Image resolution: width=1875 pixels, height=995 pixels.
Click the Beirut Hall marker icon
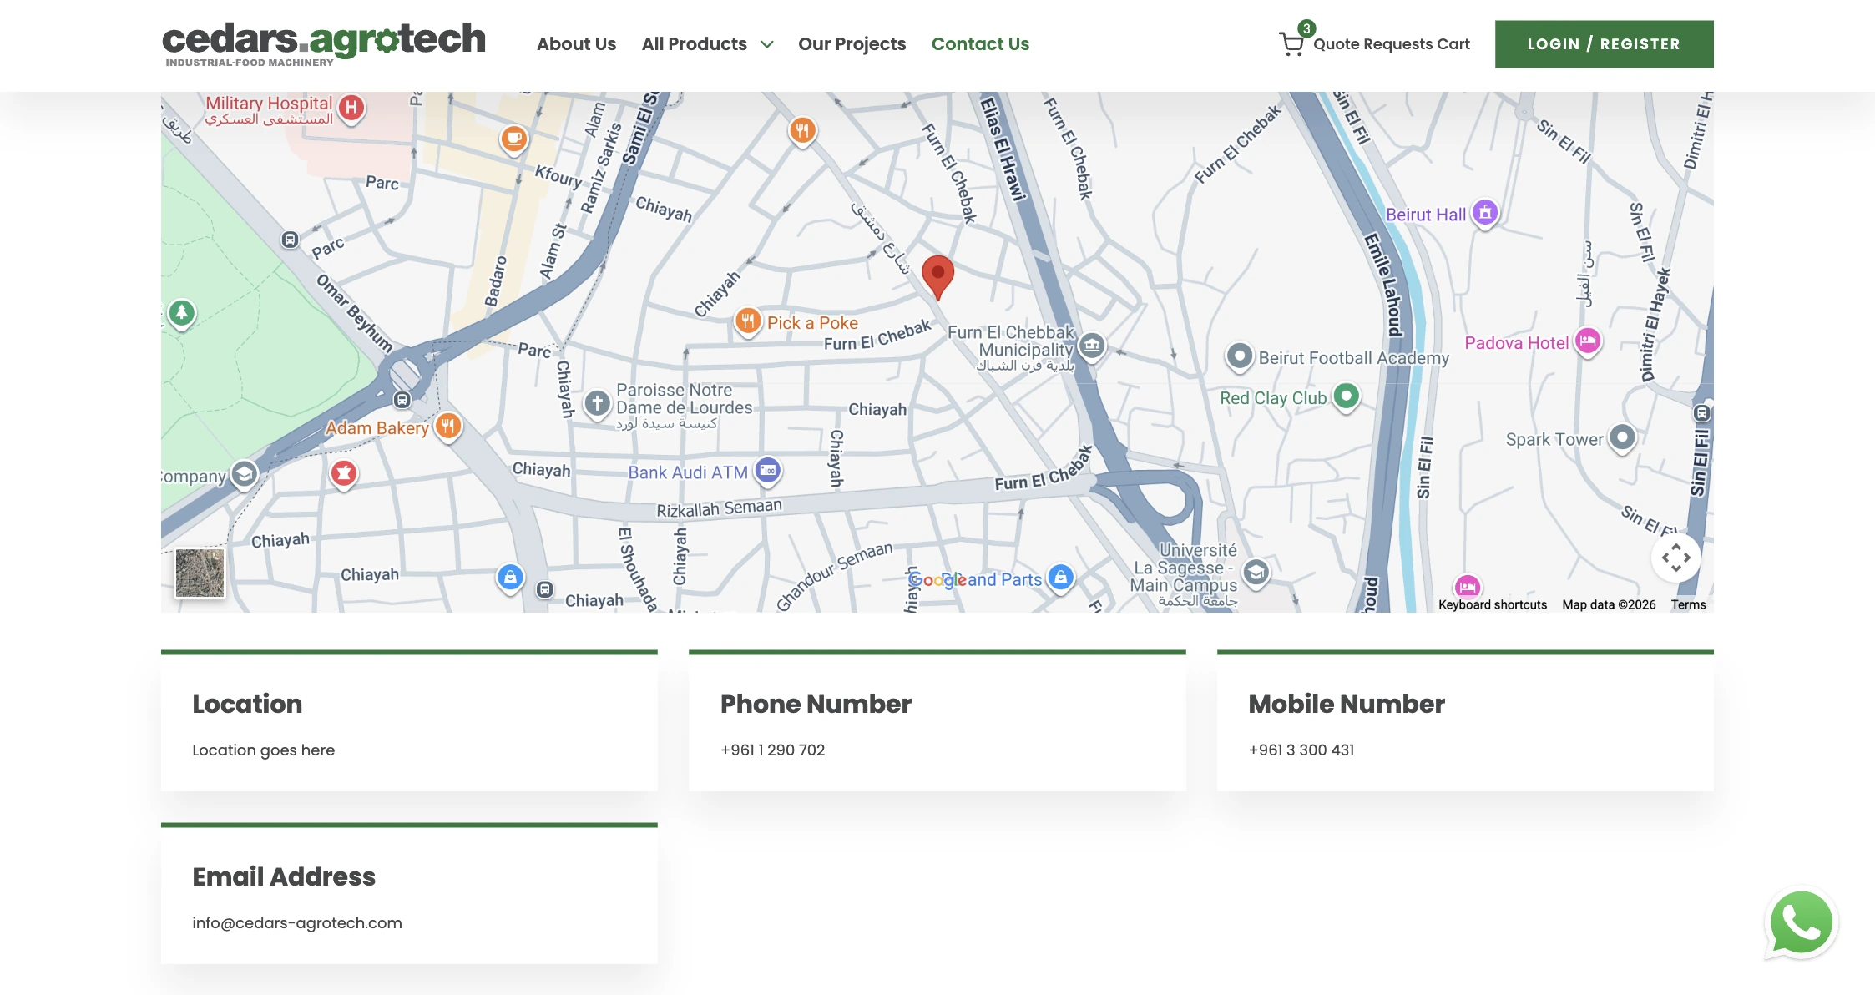pyautogui.click(x=1485, y=213)
